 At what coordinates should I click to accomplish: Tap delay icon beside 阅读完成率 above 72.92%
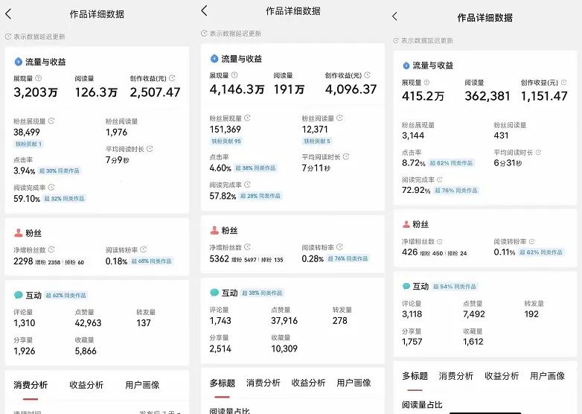pos(439,179)
